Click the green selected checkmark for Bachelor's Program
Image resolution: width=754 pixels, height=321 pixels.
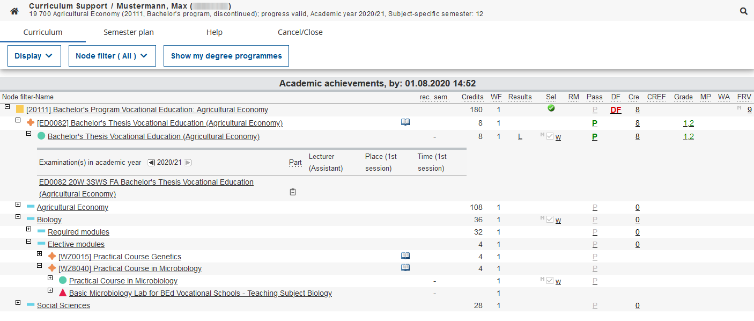coord(551,108)
